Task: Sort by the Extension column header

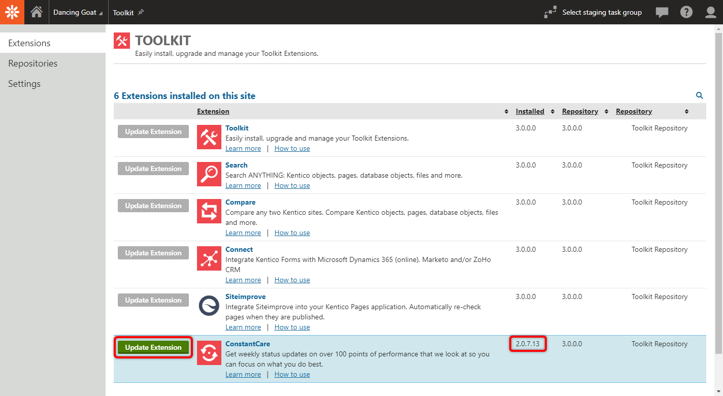Action: (x=213, y=112)
